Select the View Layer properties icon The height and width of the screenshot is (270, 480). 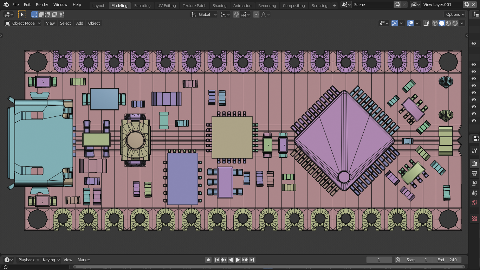pos(474,183)
